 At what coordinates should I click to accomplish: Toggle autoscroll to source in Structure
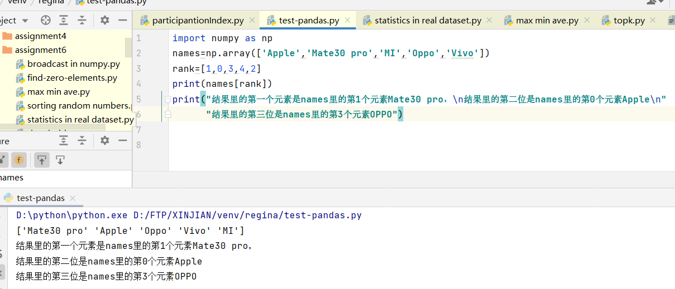(42, 160)
